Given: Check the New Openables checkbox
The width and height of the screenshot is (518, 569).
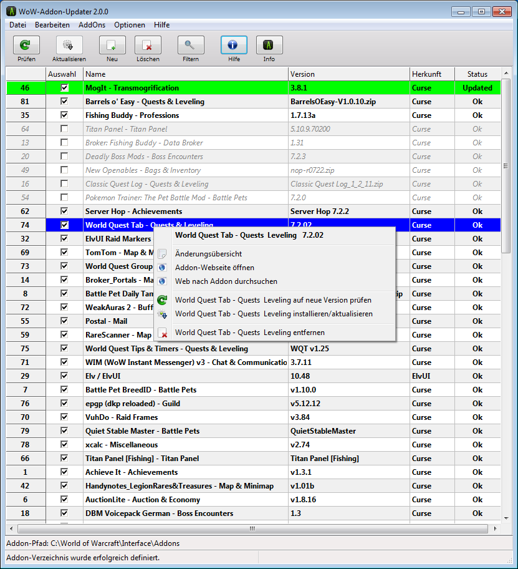Looking at the screenshot, I should [x=64, y=170].
